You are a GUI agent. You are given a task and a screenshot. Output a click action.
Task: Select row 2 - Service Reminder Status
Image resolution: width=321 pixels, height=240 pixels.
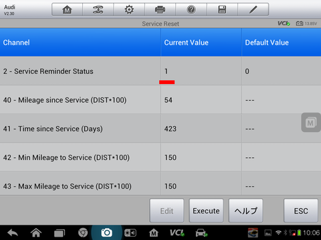coord(160,71)
